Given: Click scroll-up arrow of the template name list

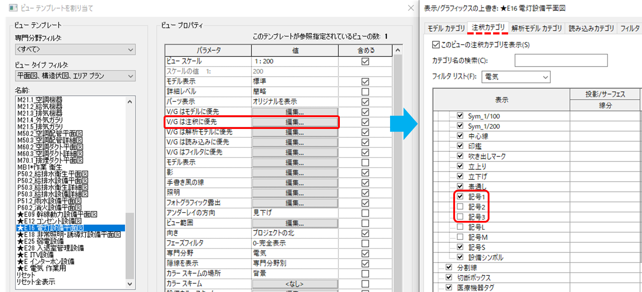Looking at the screenshot, I should 130,102.
